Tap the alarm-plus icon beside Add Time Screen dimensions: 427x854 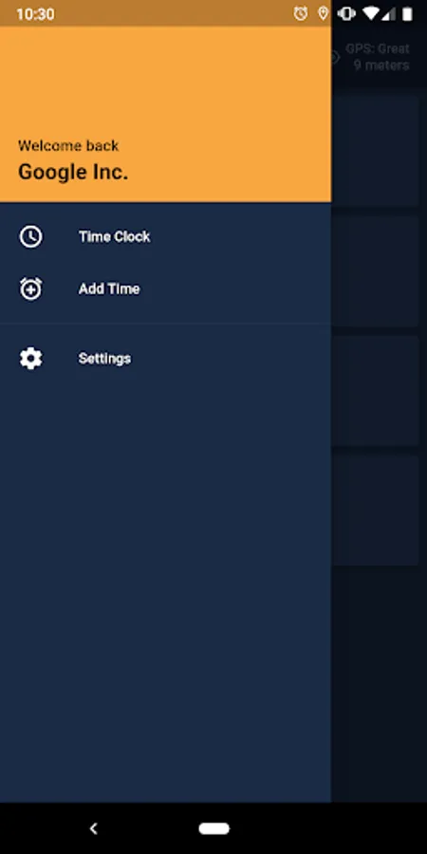click(30, 288)
